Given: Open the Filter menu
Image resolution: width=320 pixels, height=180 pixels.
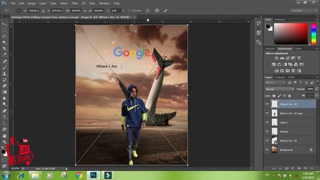Looking at the screenshot, I should pos(74,3).
